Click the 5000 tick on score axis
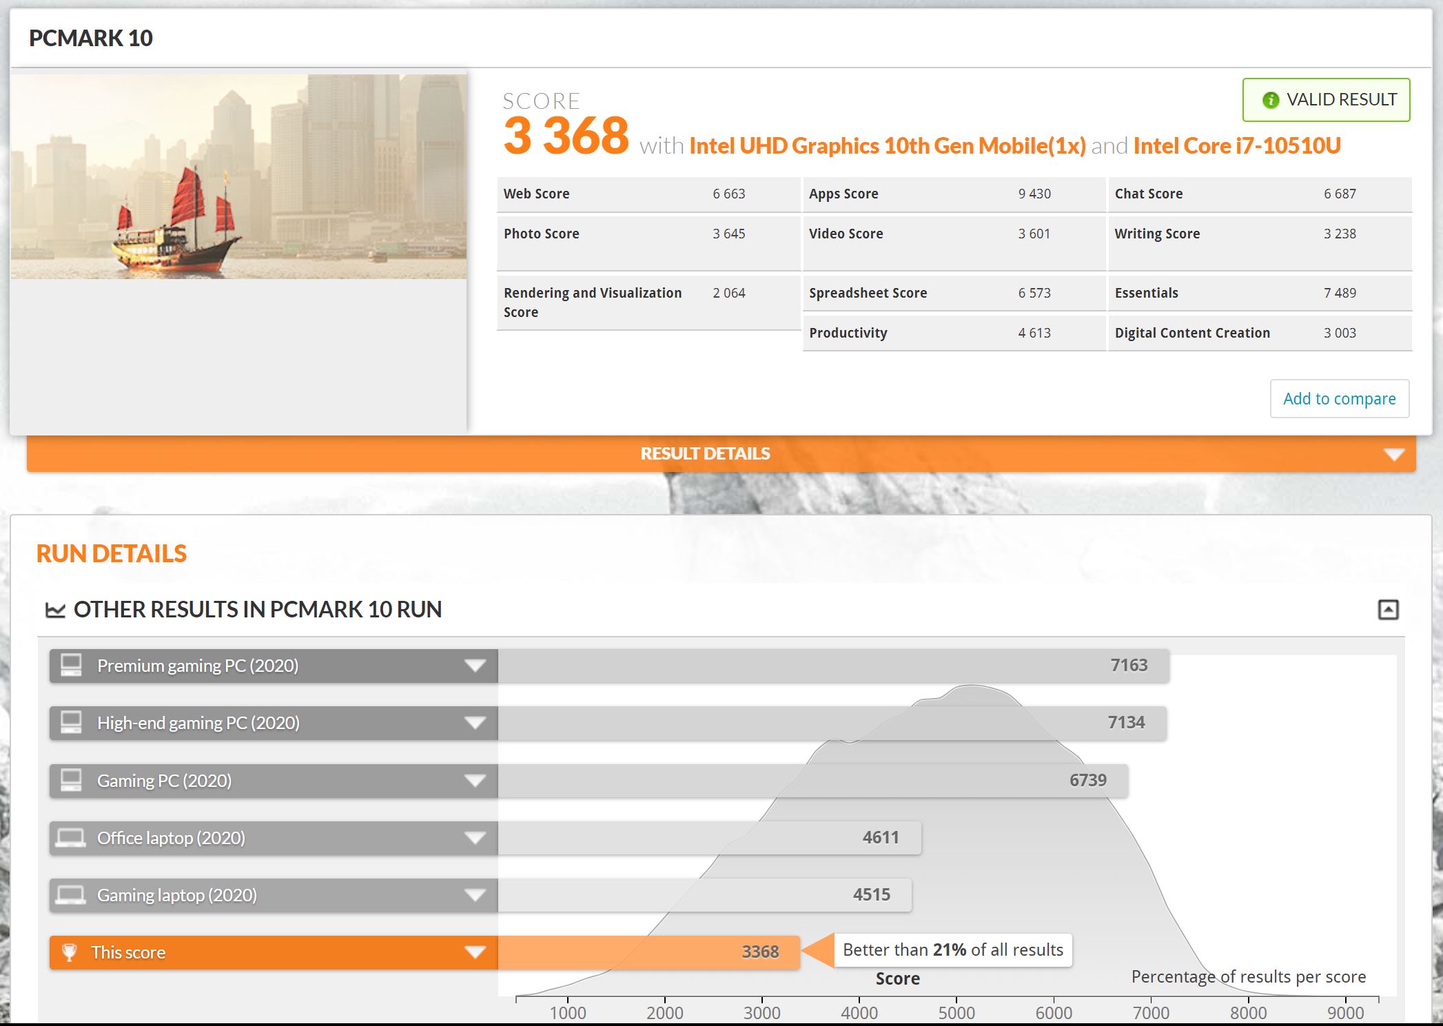Viewport: 1443px width, 1026px height. click(x=956, y=1012)
